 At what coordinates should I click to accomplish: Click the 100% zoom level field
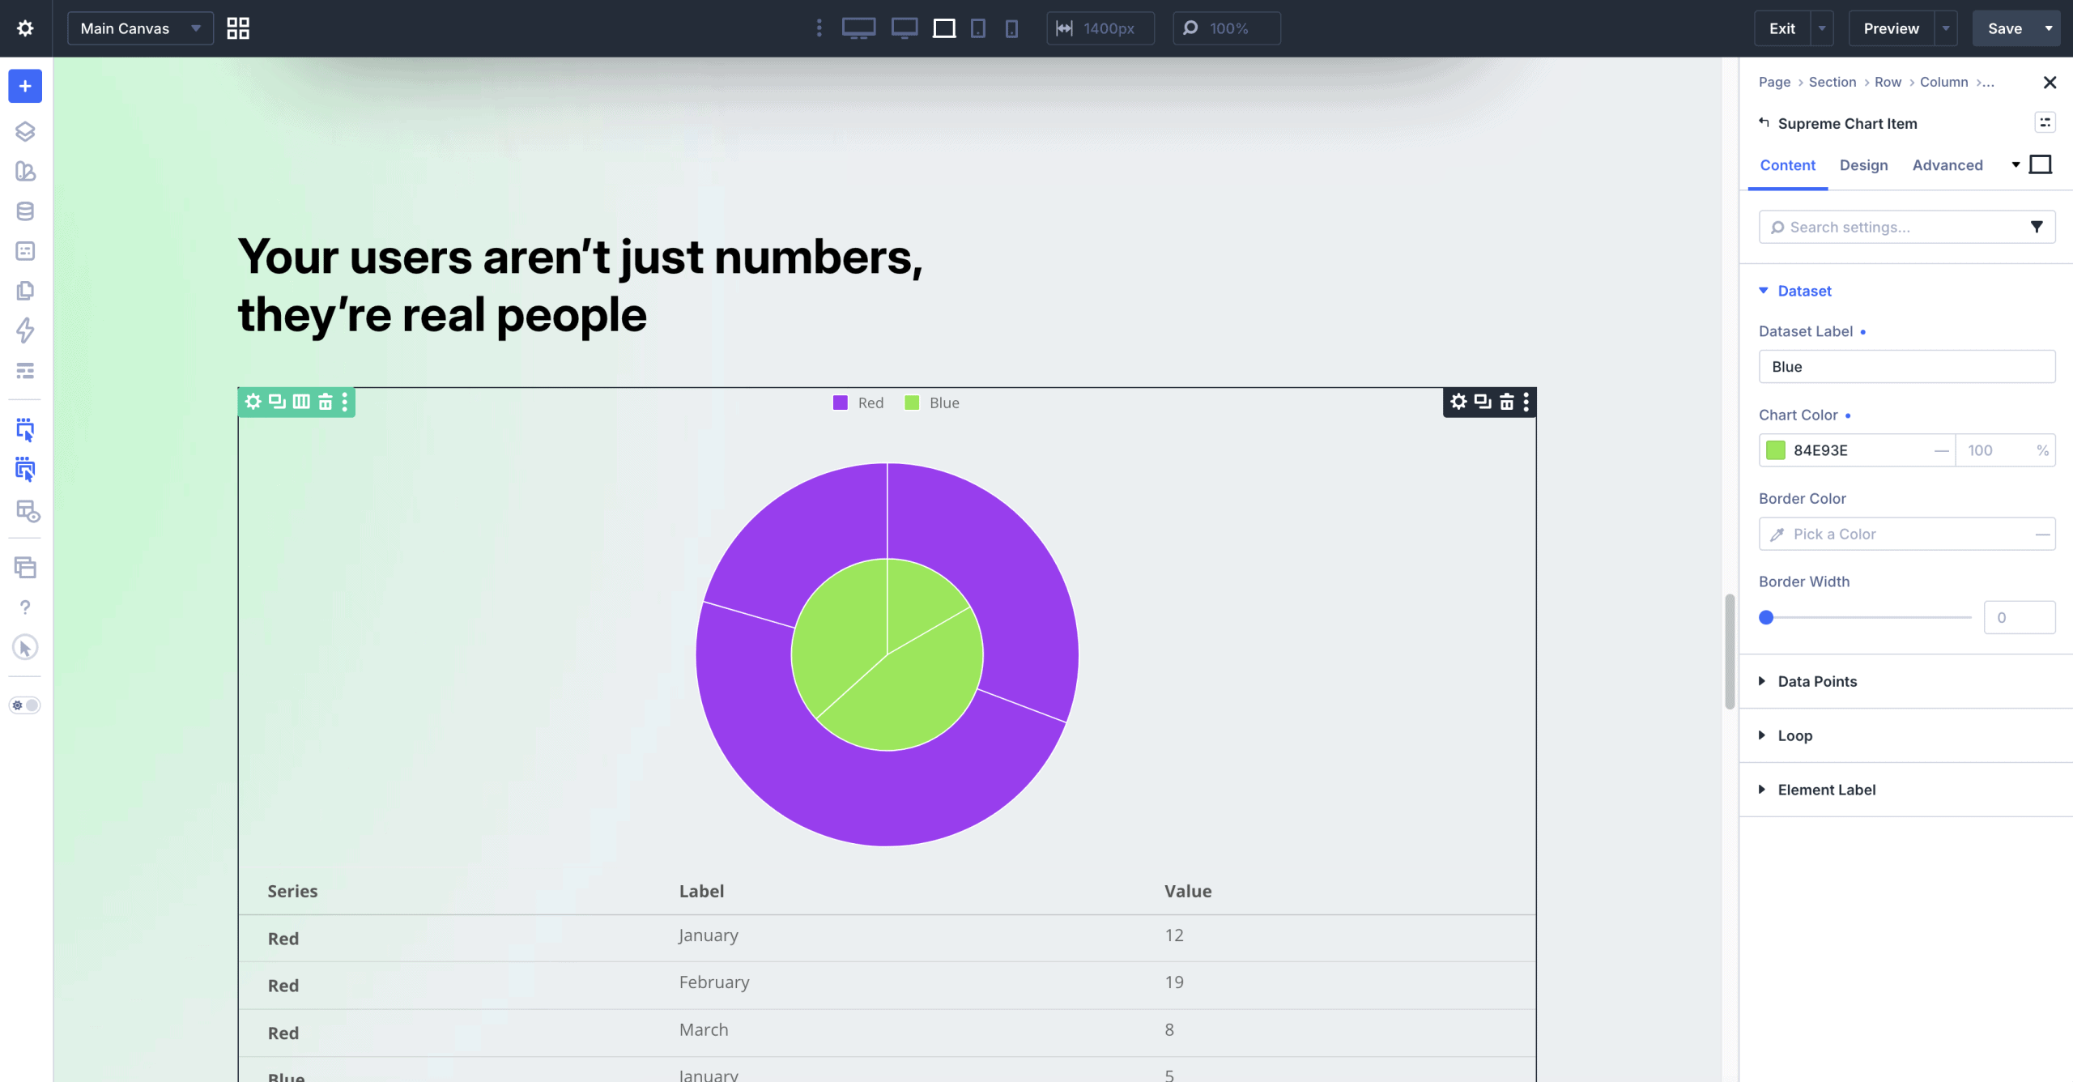pos(1226,28)
